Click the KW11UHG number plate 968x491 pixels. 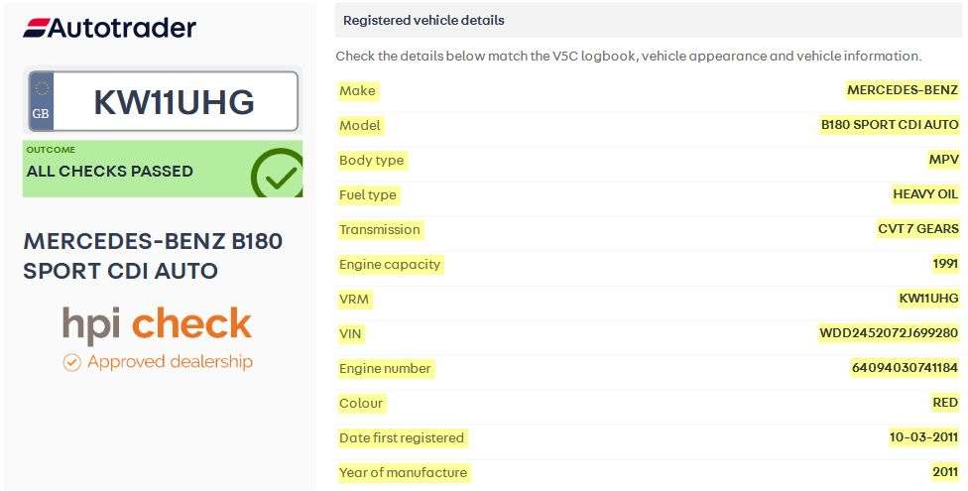[163, 101]
